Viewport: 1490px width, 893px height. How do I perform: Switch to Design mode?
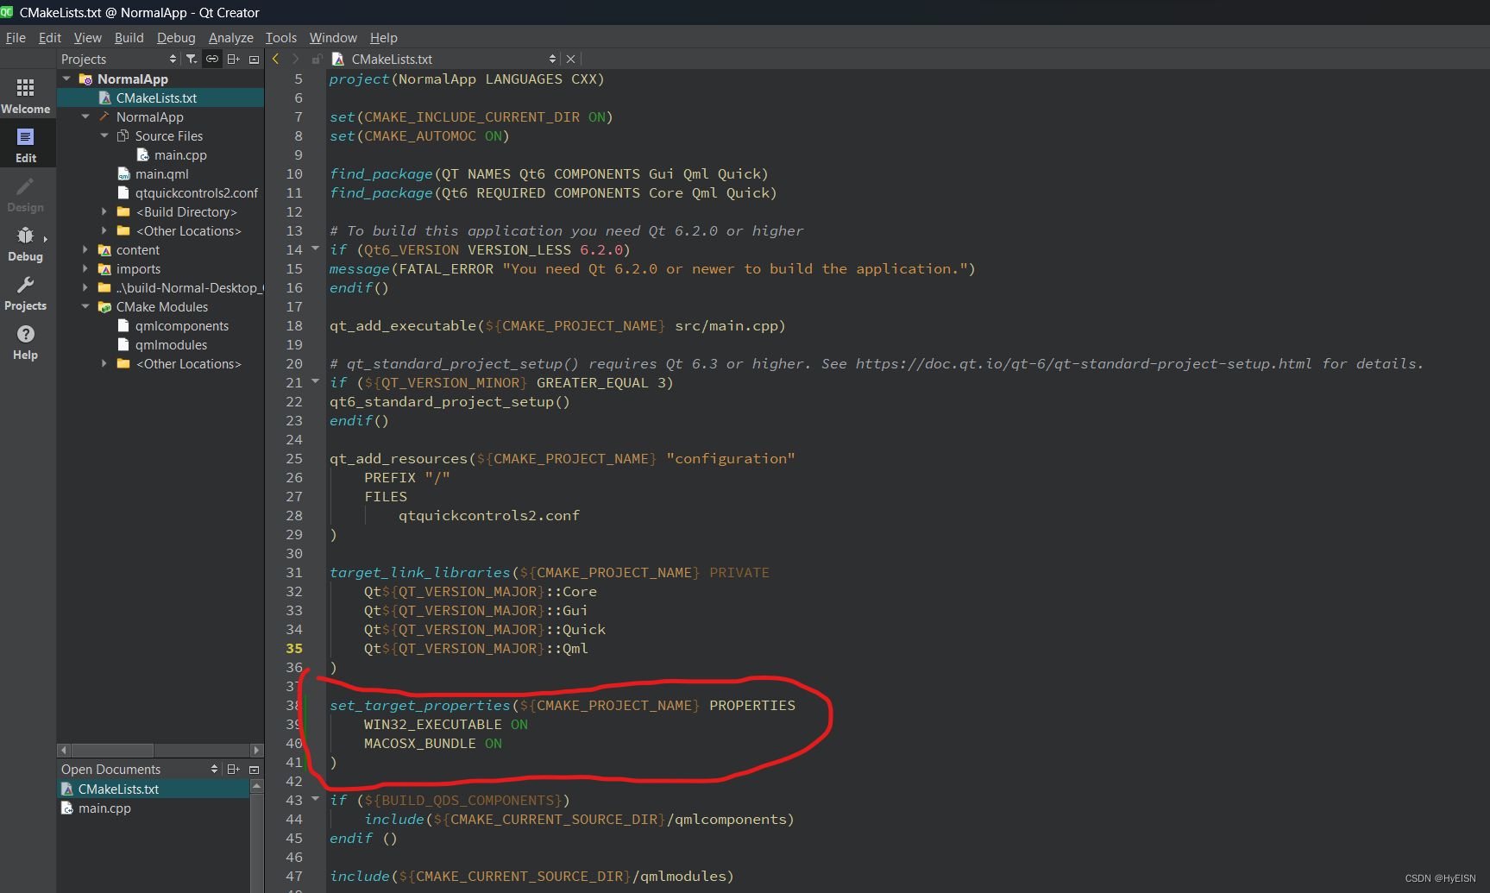click(x=26, y=194)
